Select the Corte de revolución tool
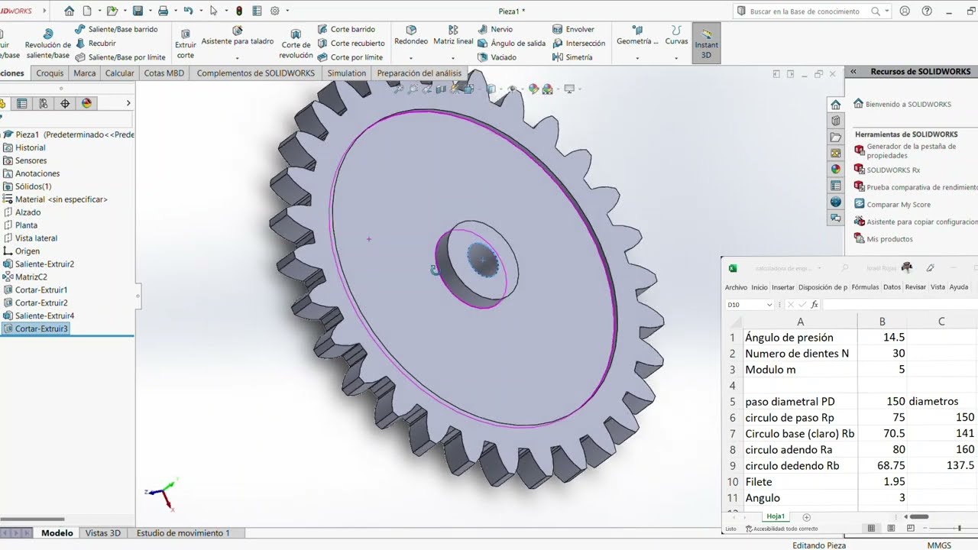The width and height of the screenshot is (978, 550). (296, 44)
